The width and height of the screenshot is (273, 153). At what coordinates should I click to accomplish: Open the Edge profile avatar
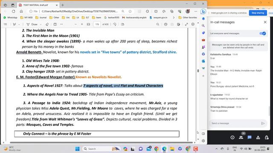coord(188,11)
